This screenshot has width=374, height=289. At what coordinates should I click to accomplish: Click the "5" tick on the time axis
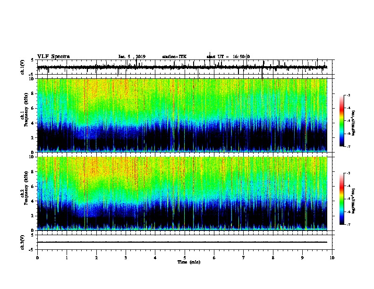pyautogui.click(x=185, y=258)
